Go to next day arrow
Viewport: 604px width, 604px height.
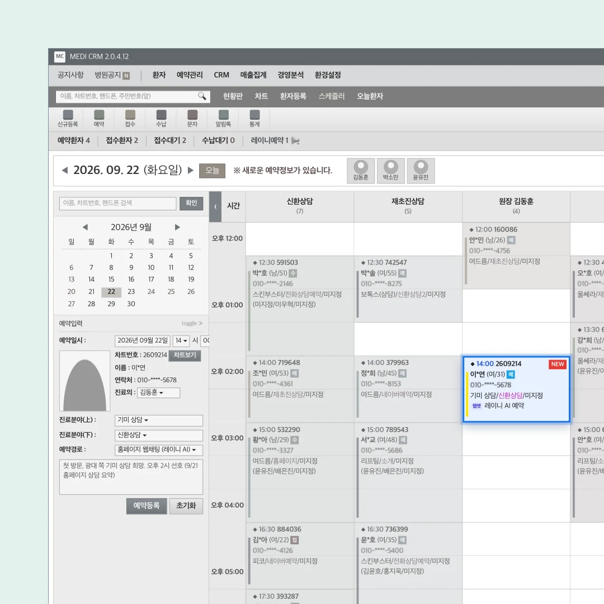(x=190, y=170)
